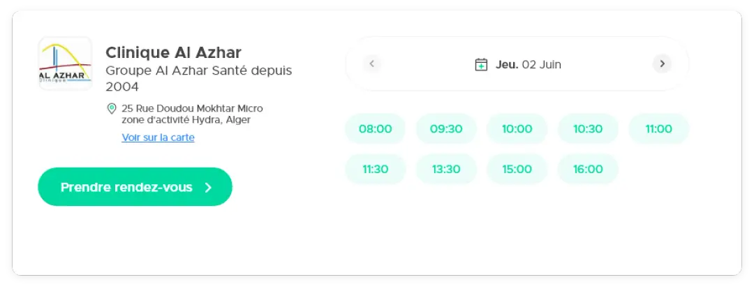The height and width of the screenshot is (289, 754).
Task: Click the Clinique Al Azhar clinic name
Action: 173,52
